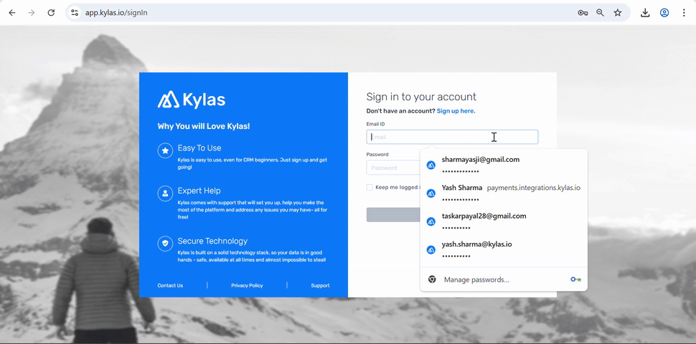Open the browser downloads icon
Viewport: 696px width, 344px height.
coord(645,13)
